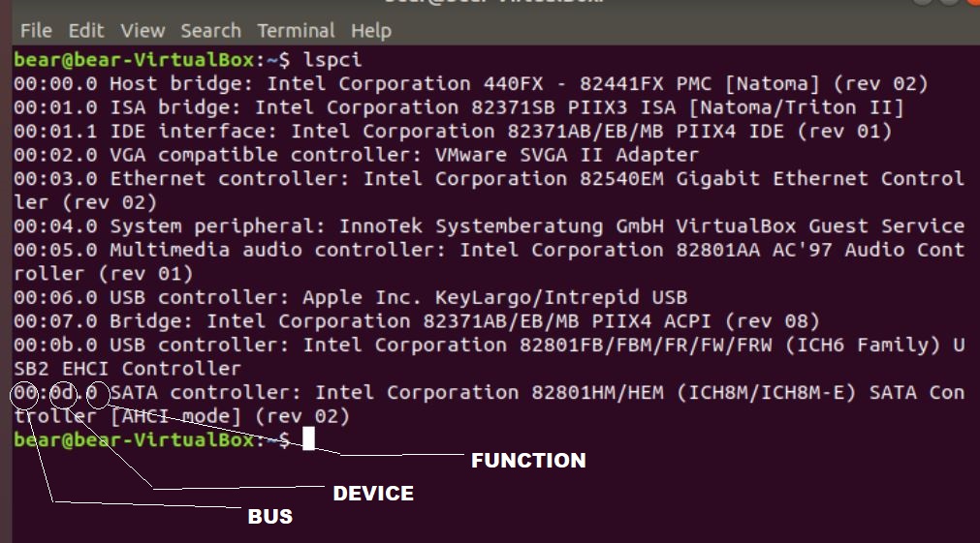Open the File menu
Screen dimensions: 980x543
click(x=36, y=31)
